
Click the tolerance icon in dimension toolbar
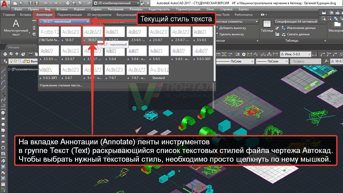tap(238, 54)
